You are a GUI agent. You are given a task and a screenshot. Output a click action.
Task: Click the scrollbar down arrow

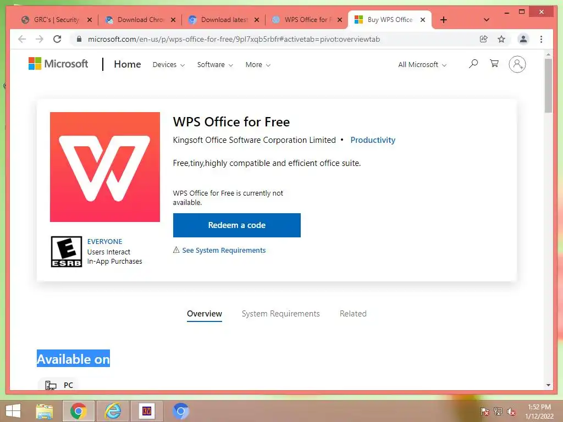(548, 385)
